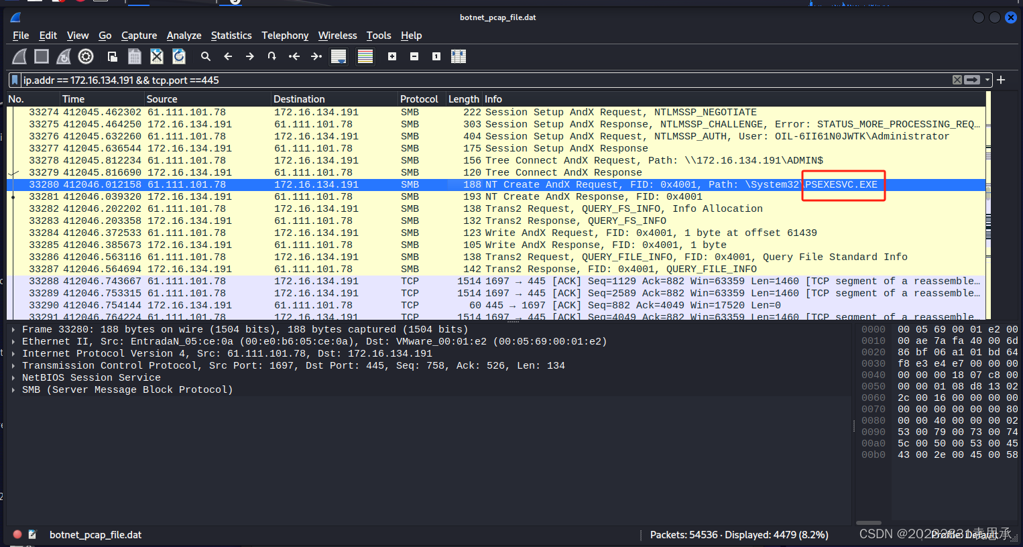
Task: Expand Internet Protocol Version 4 row
Action: point(13,354)
